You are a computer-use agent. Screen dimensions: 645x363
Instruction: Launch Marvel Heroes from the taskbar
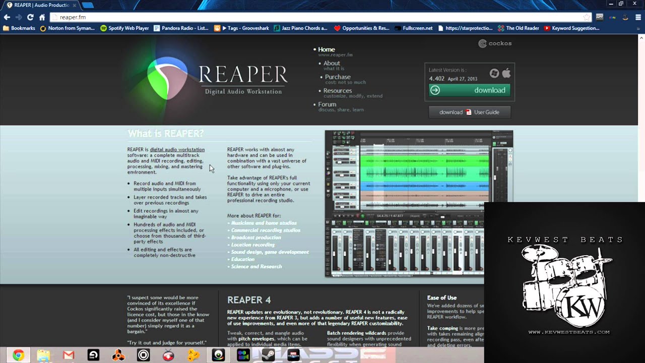click(293, 355)
